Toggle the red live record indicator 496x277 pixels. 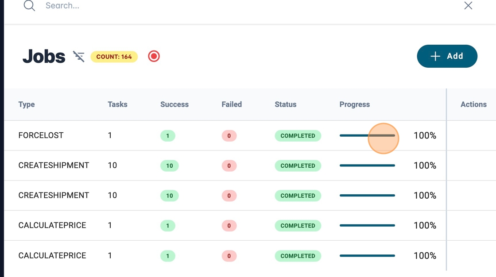tap(154, 56)
